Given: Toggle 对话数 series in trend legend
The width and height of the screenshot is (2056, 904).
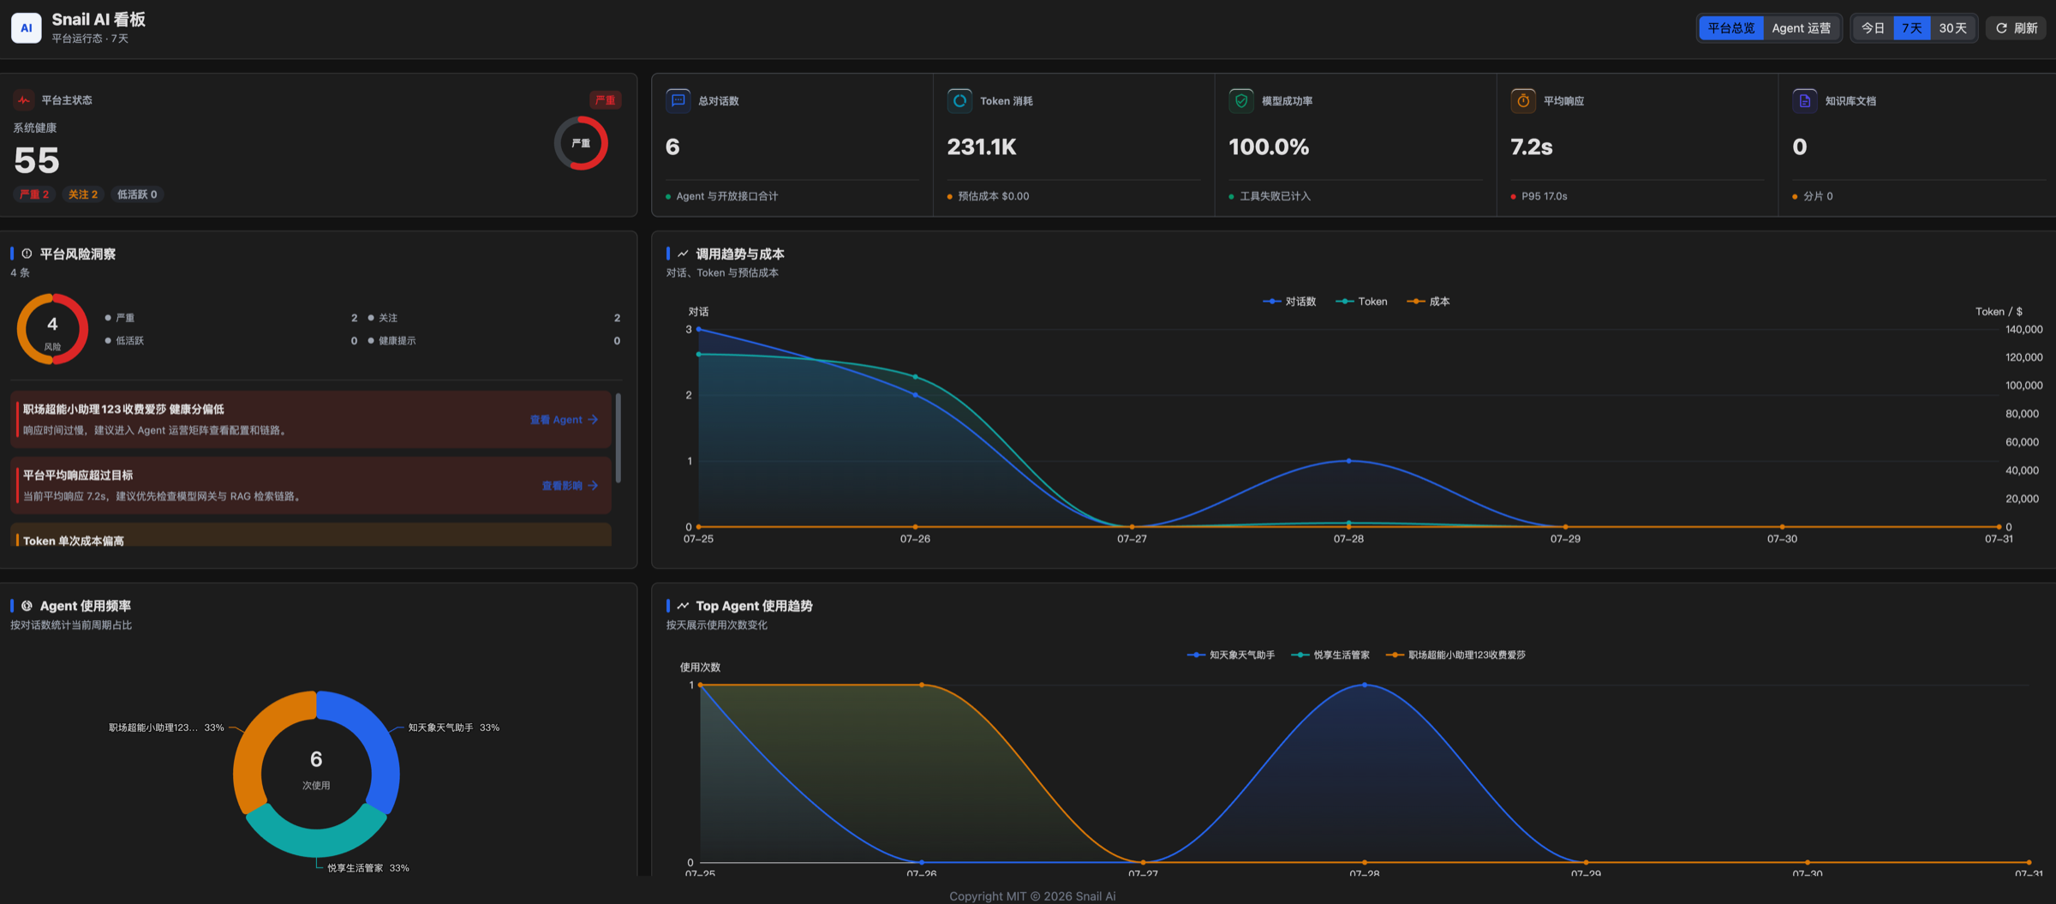Looking at the screenshot, I should point(1289,302).
